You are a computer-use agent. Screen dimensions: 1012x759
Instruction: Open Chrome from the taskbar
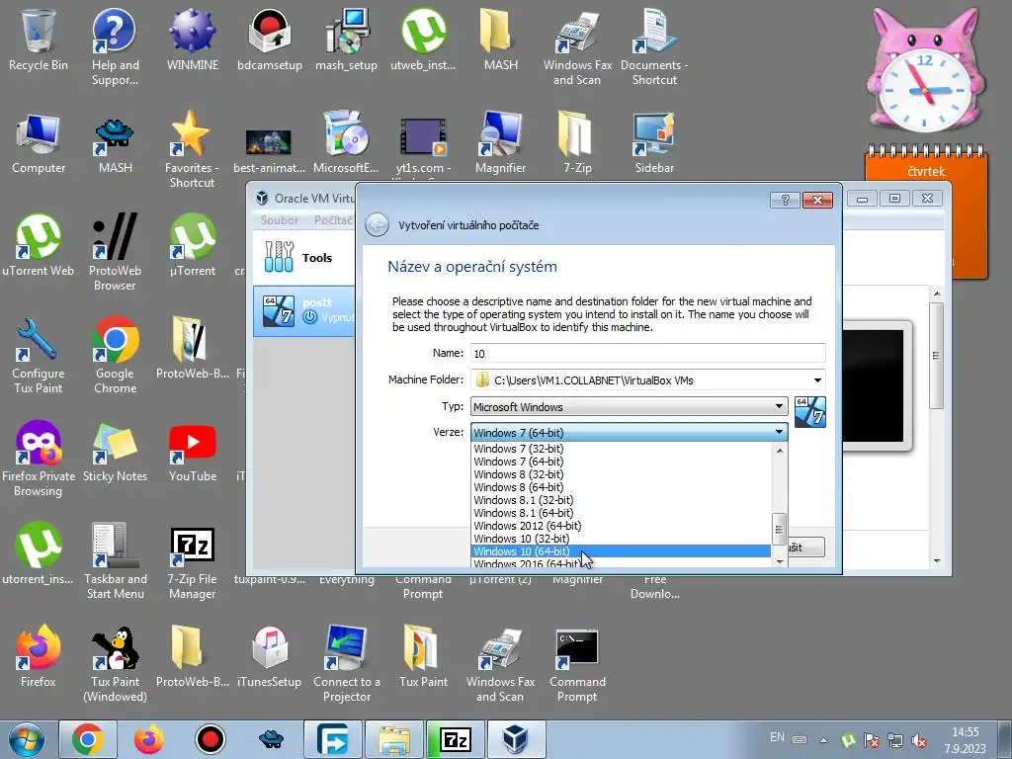(88, 739)
